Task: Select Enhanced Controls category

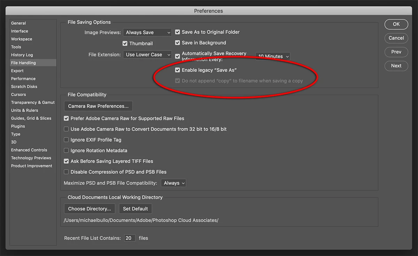Action: [x=29, y=150]
